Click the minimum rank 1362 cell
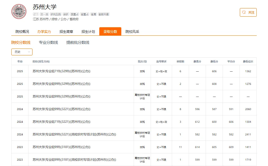The height and width of the screenshot is (166, 268). pos(248,71)
